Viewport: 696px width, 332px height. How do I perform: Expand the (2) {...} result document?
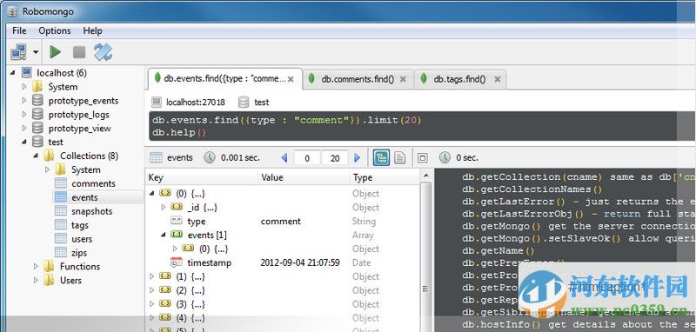tap(151, 290)
